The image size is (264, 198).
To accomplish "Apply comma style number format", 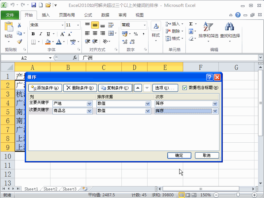I will coord(144,34).
